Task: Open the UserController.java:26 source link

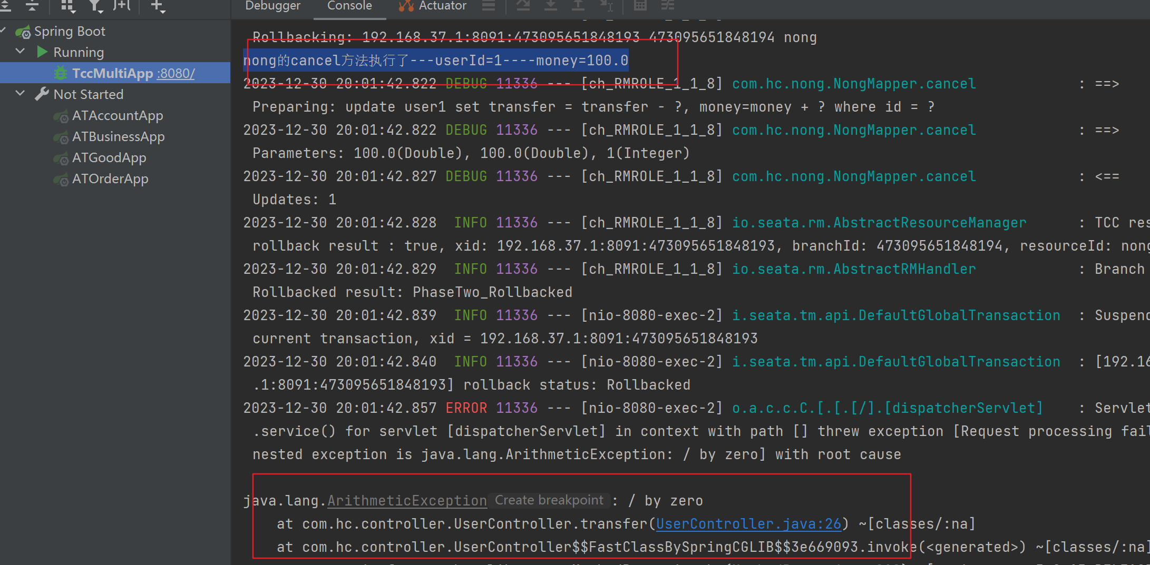Action: 748,524
